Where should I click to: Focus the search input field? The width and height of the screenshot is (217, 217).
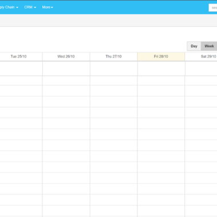point(213,7)
